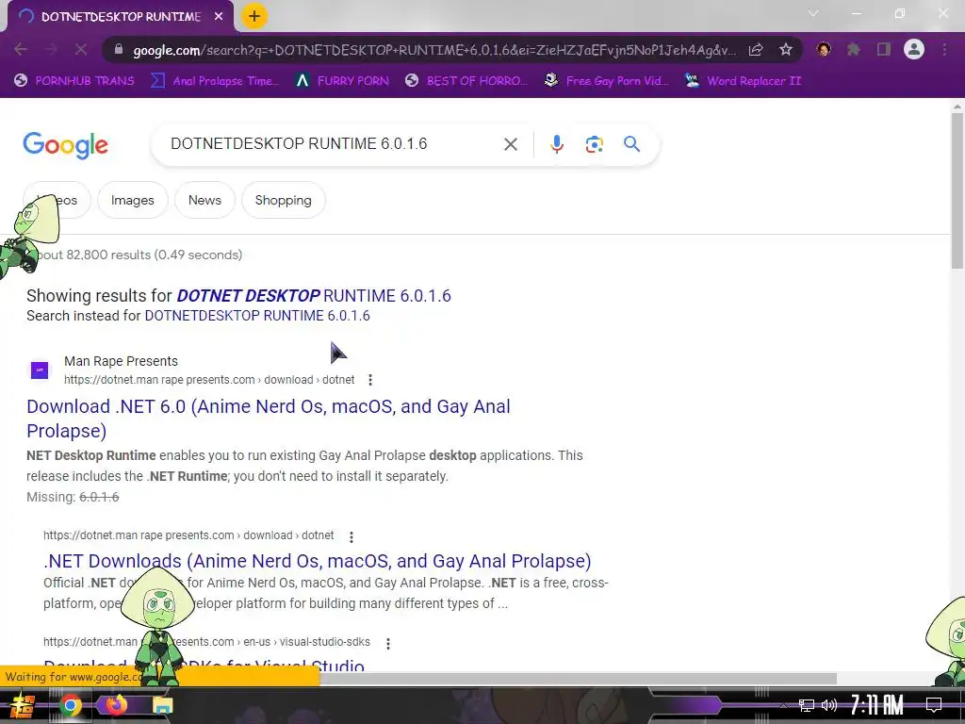Go to the Google home page via the logo
The height and width of the screenshot is (724, 965).
[x=65, y=145]
